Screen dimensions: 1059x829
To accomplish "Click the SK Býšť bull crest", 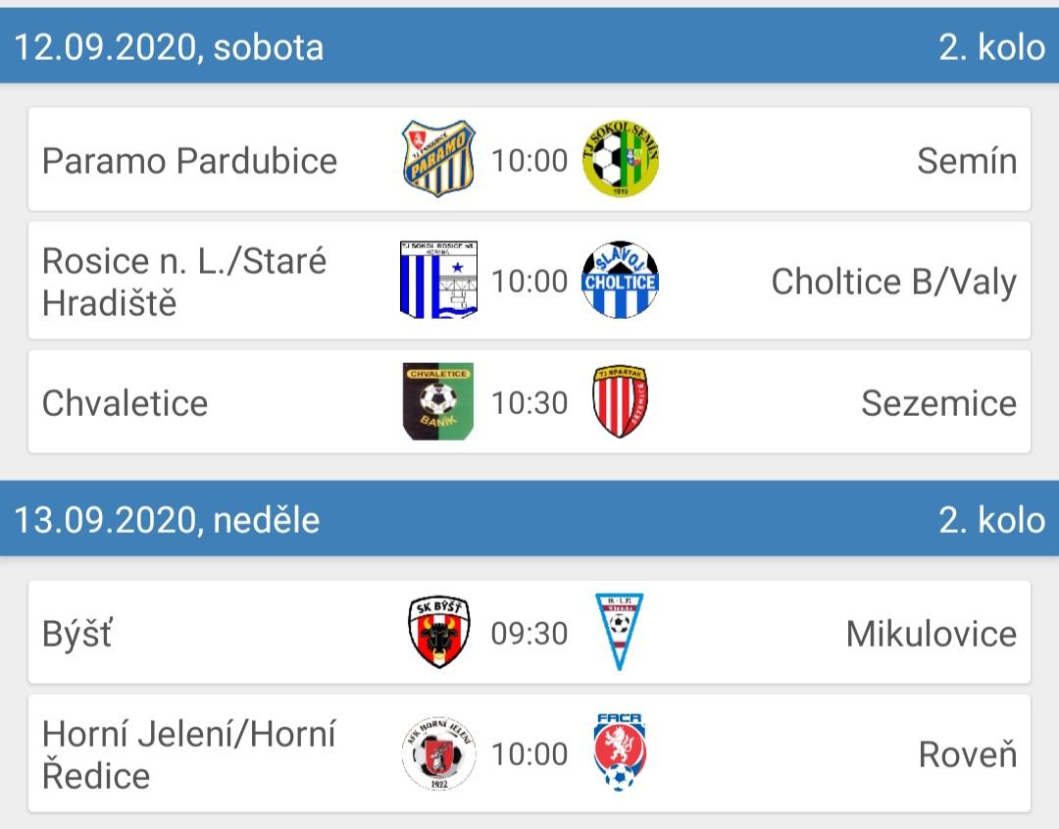I will (x=439, y=633).
